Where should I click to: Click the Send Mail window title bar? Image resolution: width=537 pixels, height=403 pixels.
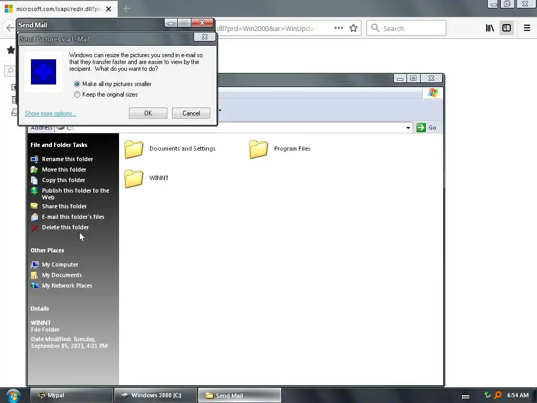click(91, 25)
